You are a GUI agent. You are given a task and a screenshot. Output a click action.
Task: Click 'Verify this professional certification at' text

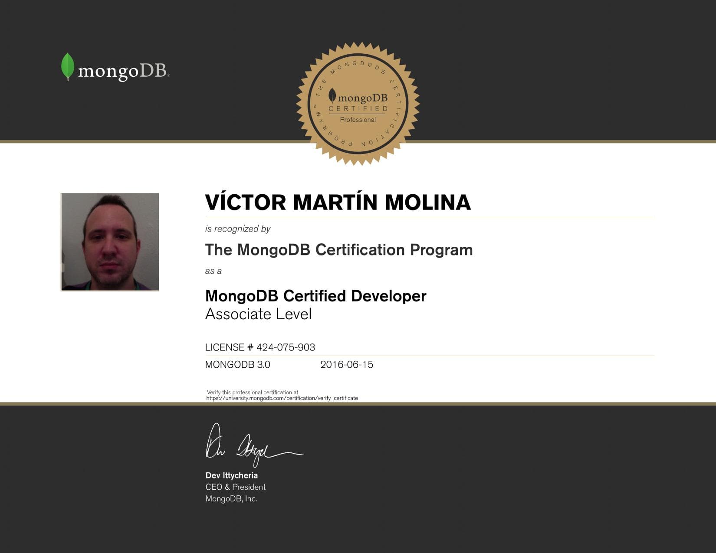pos(253,392)
